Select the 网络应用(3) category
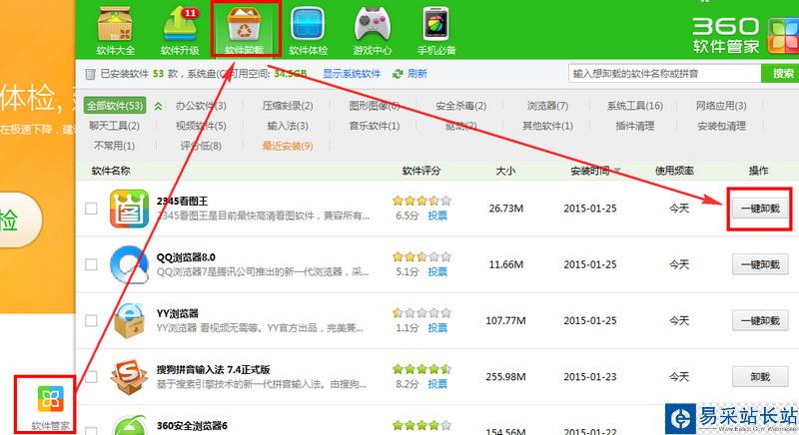This screenshot has width=799, height=435. coord(721,106)
